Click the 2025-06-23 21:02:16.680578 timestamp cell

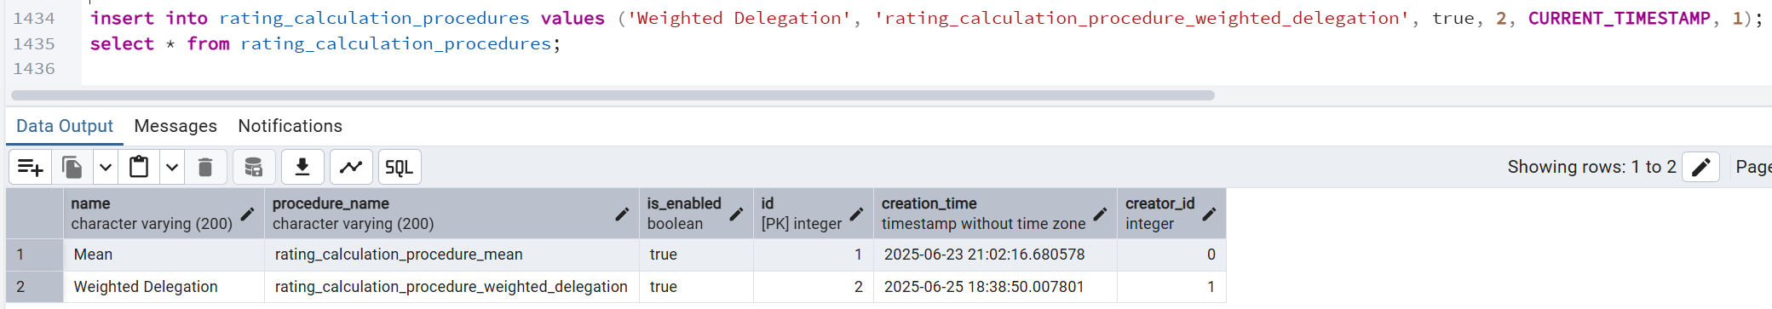tap(995, 255)
